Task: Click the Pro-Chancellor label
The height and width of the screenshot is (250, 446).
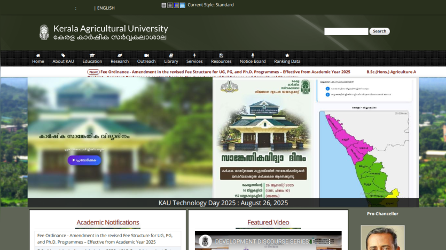Action: tap(382, 214)
